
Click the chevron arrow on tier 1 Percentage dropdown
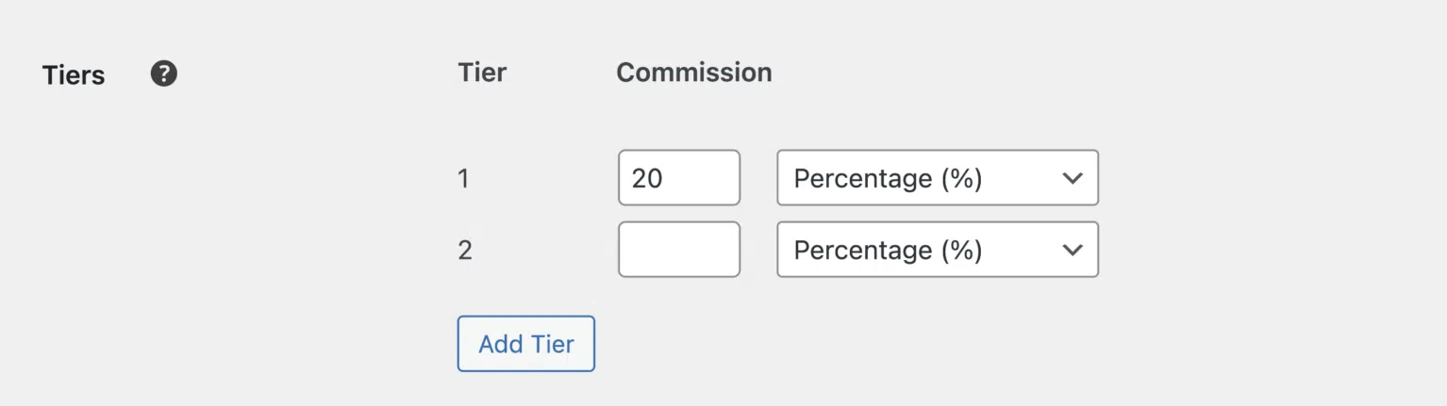pos(1073,178)
